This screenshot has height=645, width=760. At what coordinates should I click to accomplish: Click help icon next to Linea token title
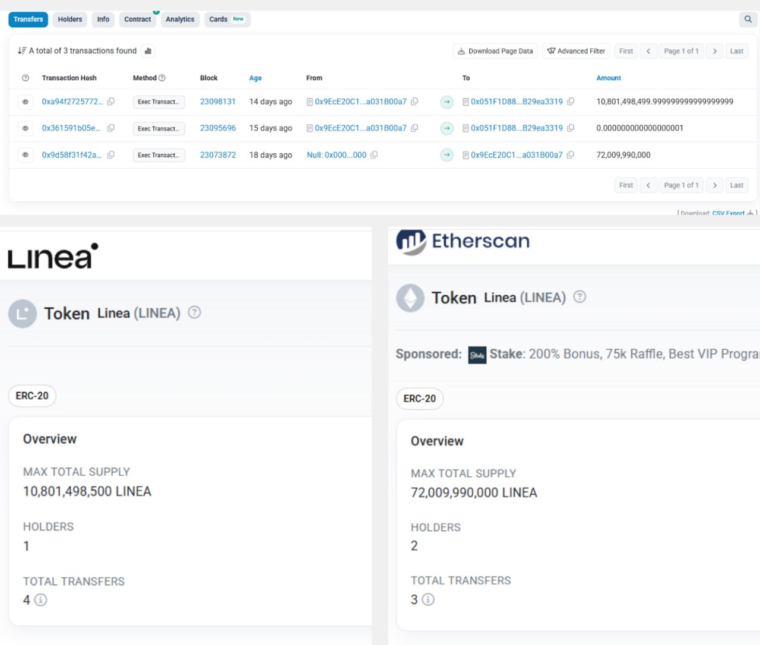point(194,312)
